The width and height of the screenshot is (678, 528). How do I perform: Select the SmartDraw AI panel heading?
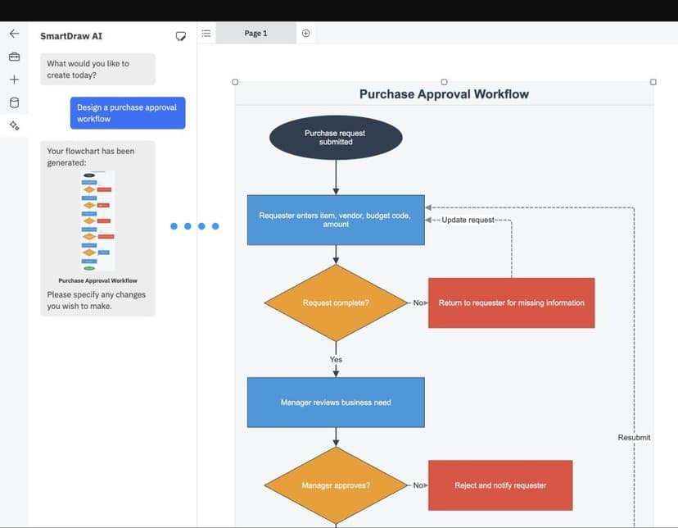71,36
